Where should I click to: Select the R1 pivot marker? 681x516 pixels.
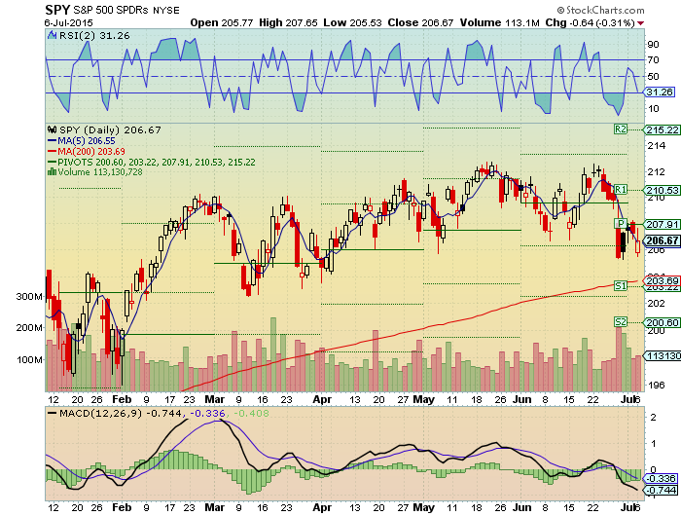tap(621, 190)
